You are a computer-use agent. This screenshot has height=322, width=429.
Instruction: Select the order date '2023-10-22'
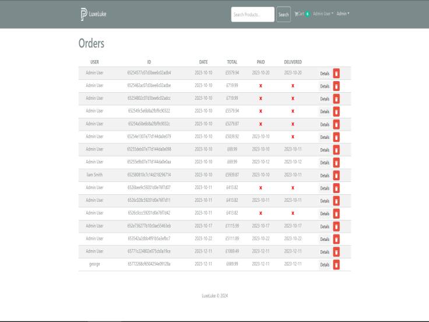[x=203, y=239]
